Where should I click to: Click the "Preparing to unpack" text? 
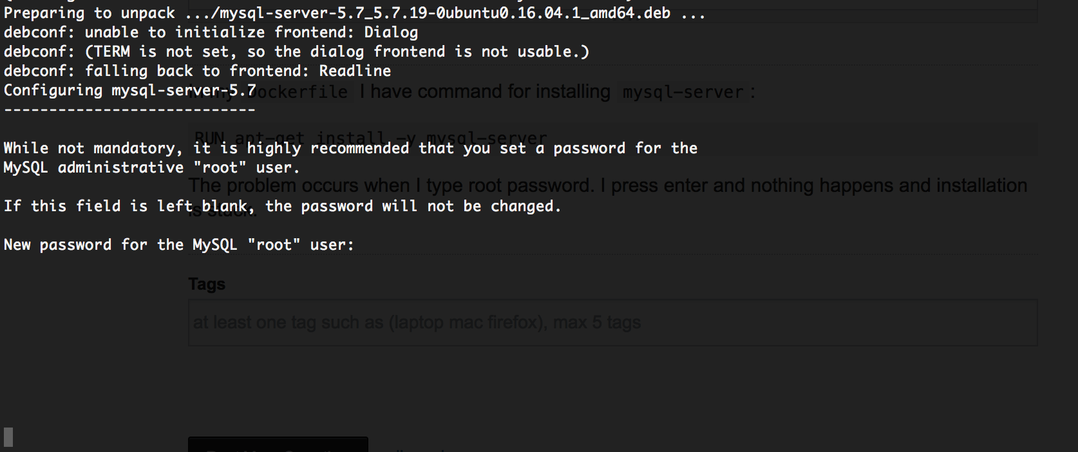click(x=90, y=13)
